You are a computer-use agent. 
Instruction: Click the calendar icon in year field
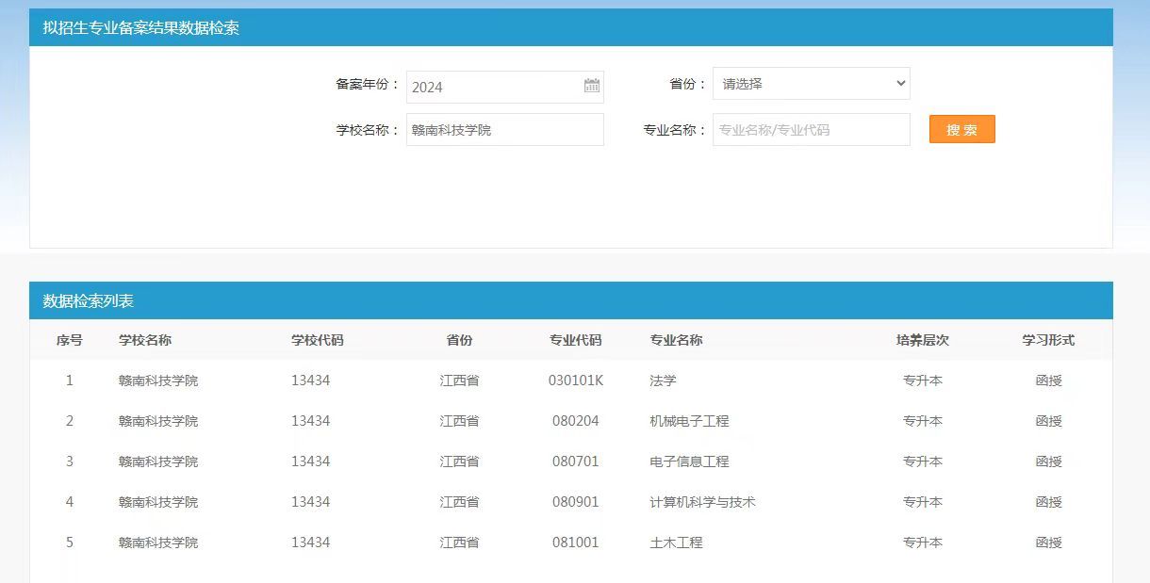point(591,87)
